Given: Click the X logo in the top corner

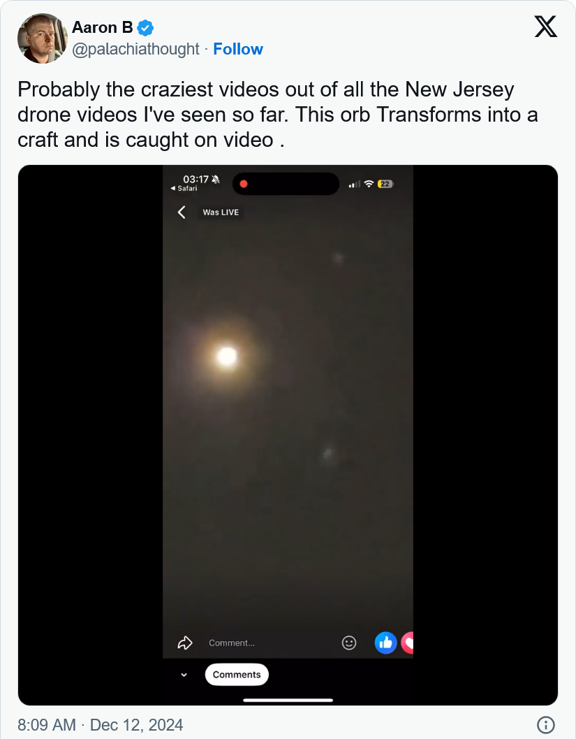Looking at the screenshot, I should (x=545, y=27).
